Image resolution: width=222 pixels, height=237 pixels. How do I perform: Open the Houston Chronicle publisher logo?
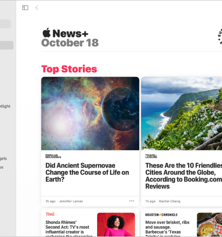[161, 214]
